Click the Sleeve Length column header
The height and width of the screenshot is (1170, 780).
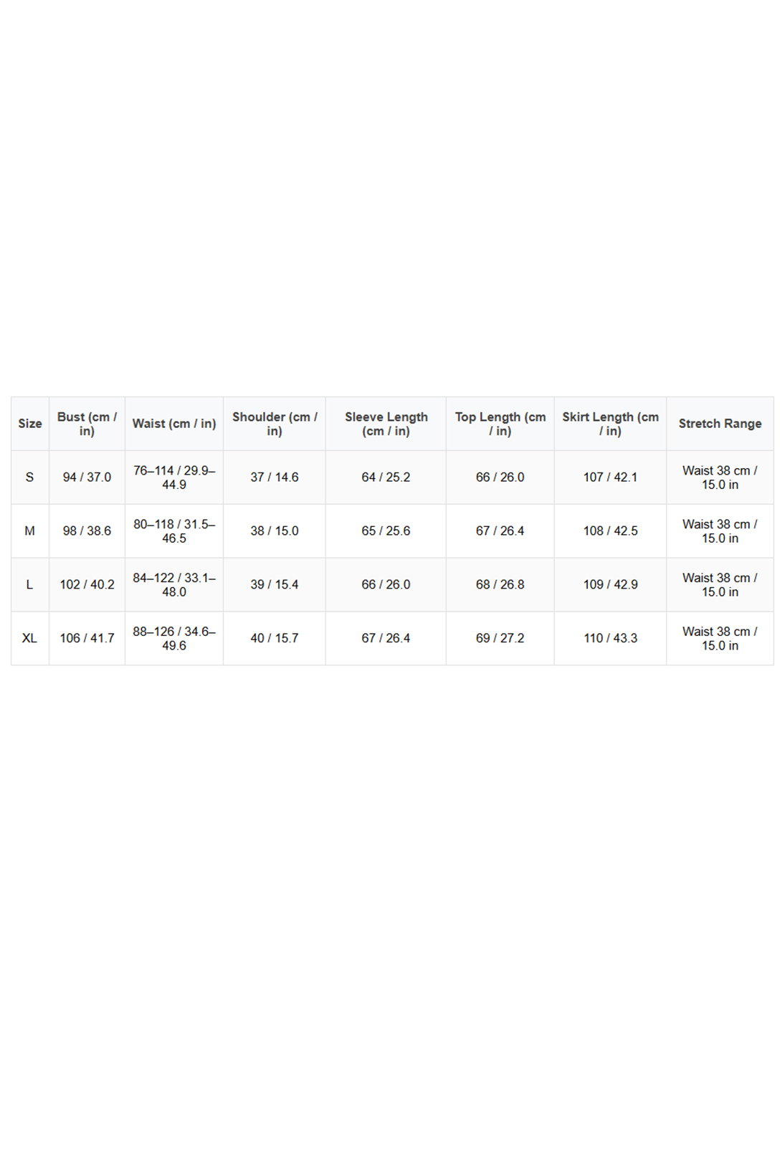pyautogui.click(x=386, y=424)
